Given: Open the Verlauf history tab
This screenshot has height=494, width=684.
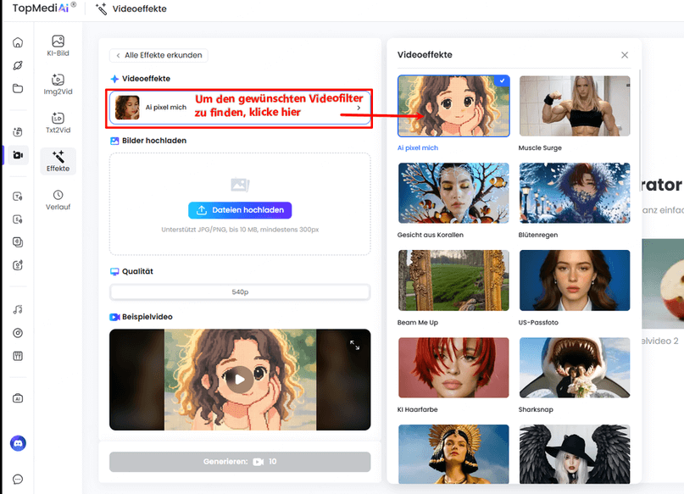Looking at the screenshot, I should (x=58, y=201).
